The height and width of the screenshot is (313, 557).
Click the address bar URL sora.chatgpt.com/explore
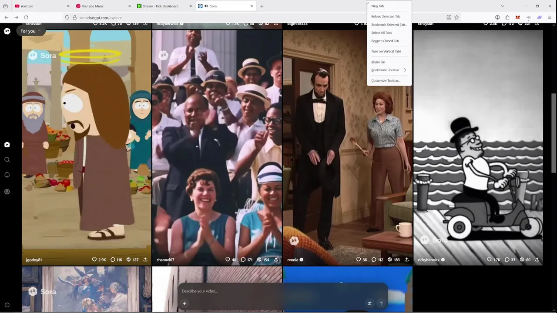101,18
